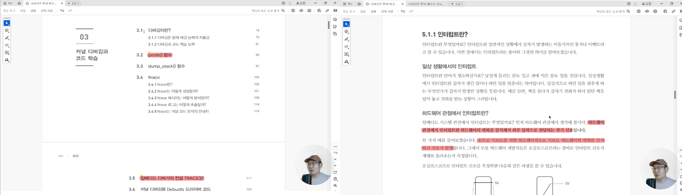
Task: Select the stamp/sign tool in right window
Action: pos(347,62)
